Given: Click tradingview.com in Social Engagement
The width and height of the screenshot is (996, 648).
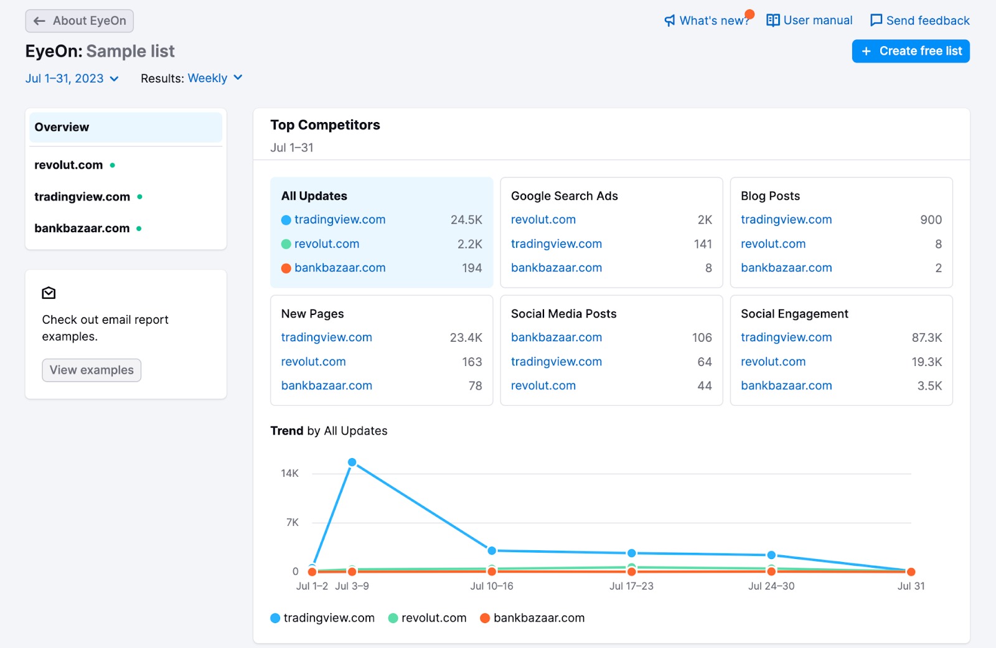Looking at the screenshot, I should [x=786, y=337].
